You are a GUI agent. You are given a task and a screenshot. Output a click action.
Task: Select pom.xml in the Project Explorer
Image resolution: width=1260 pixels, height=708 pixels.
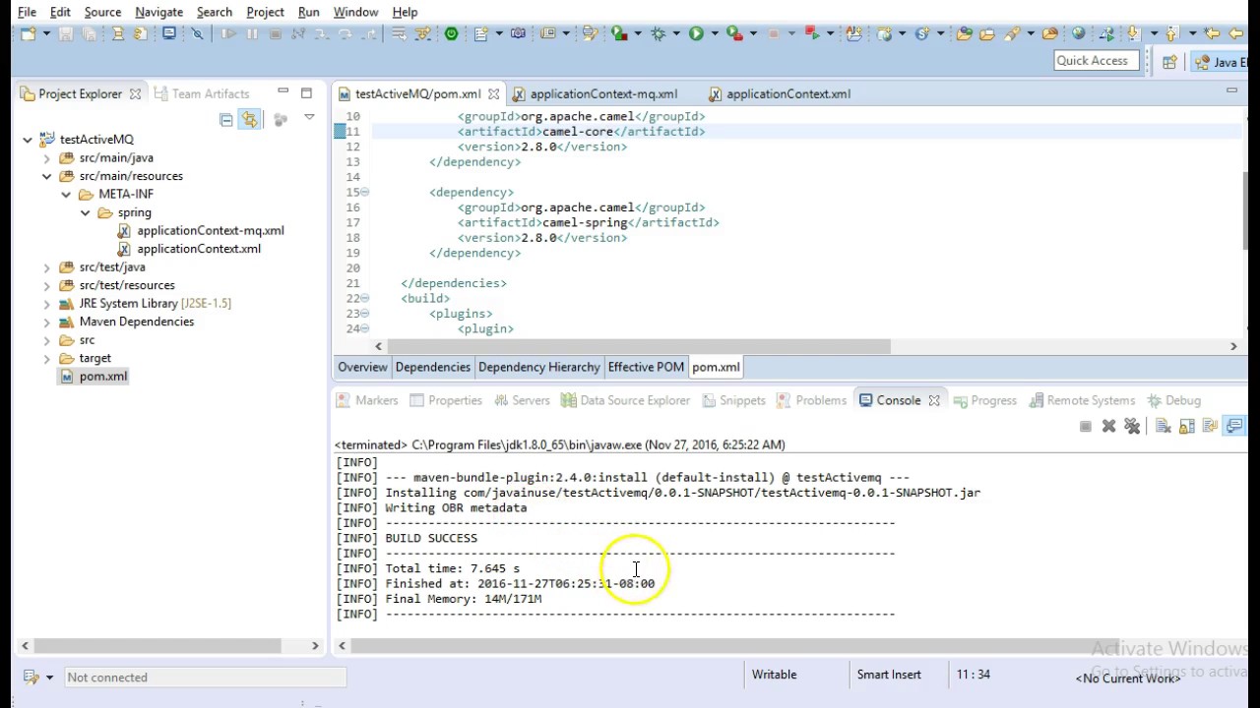[103, 376]
